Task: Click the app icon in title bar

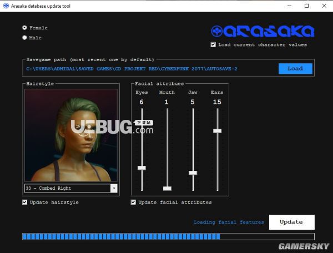Action: pos(6,6)
